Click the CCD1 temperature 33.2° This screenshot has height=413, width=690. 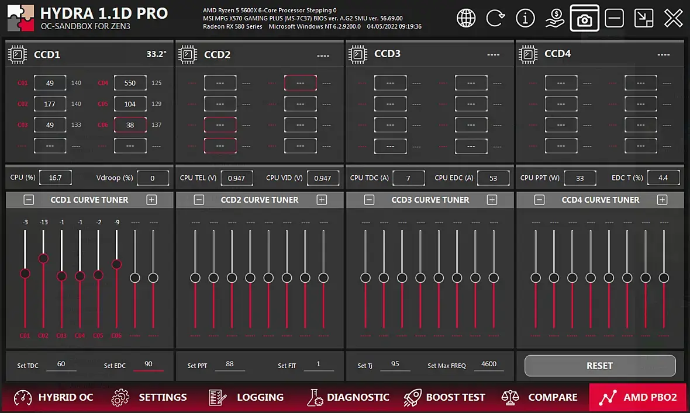157,54
